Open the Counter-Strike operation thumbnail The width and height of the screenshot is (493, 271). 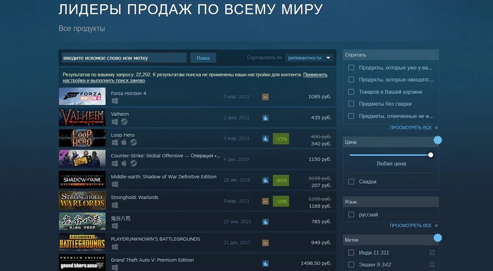[82, 159]
